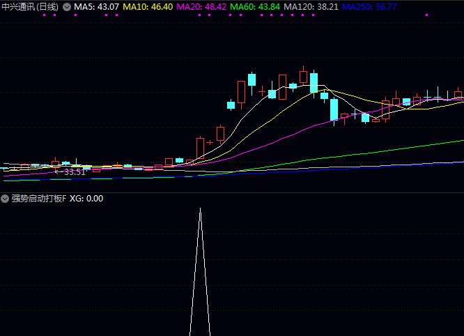The height and width of the screenshot is (336, 464).
Task: Click the XG: 0.00 value readout
Action: [86, 199]
